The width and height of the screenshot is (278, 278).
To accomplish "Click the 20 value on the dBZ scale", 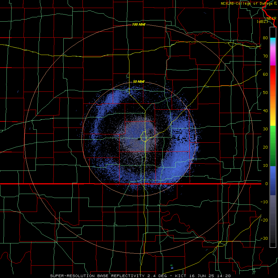I will point(265,147).
